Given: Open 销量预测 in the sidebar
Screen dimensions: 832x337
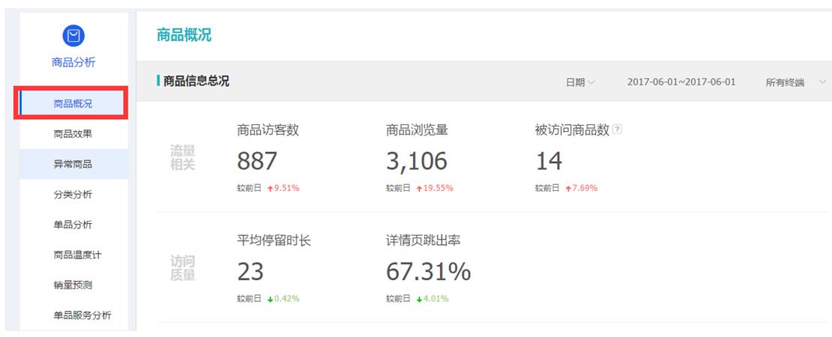Looking at the screenshot, I should tap(73, 285).
